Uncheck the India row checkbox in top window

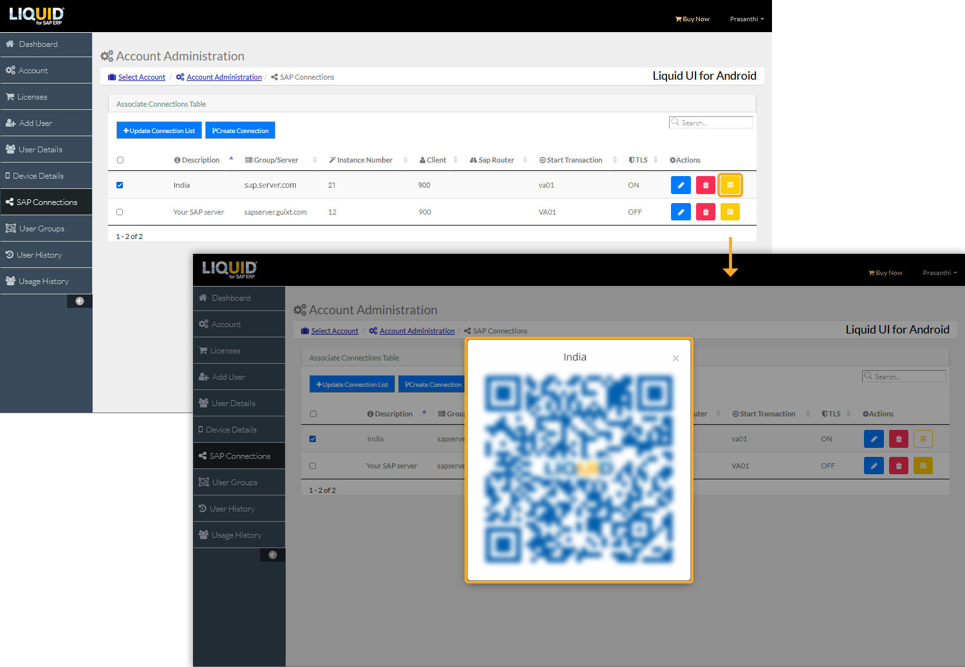pyautogui.click(x=120, y=185)
